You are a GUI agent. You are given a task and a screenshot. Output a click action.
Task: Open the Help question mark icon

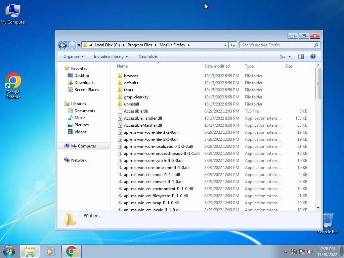pyautogui.click(x=313, y=56)
